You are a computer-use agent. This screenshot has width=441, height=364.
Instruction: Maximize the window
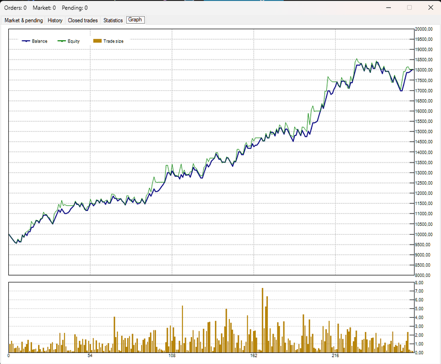pyautogui.click(x=410, y=8)
